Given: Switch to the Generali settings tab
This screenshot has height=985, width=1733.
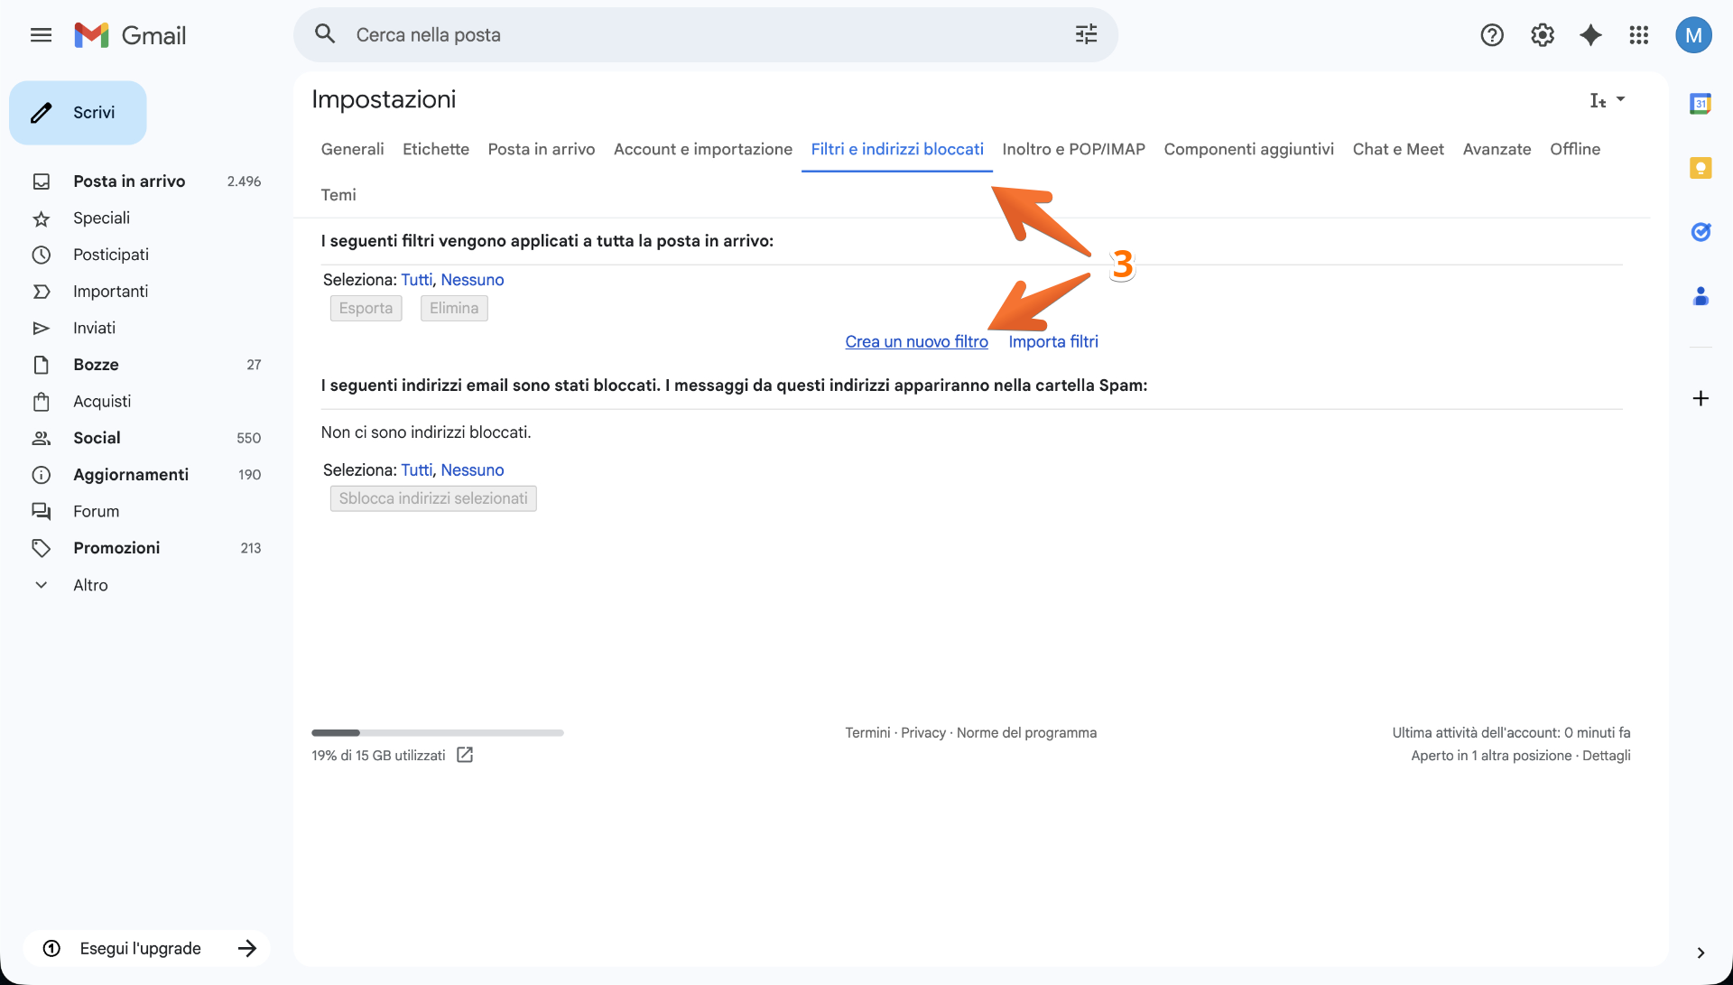Looking at the screenshot, I should (x=351, y=149).
